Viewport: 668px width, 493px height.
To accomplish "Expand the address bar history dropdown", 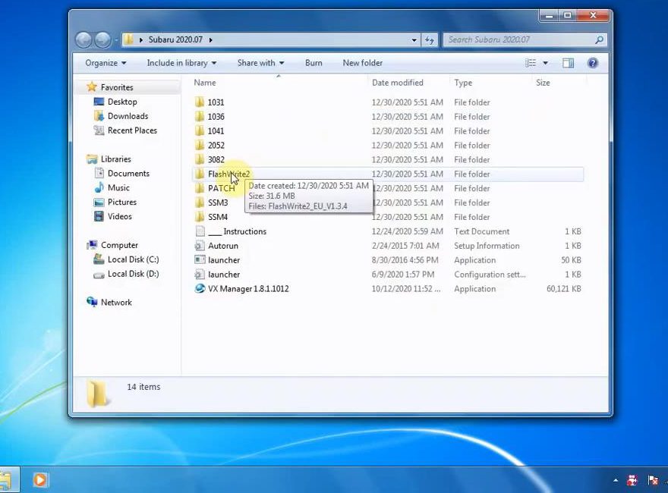I will (414, 40).
